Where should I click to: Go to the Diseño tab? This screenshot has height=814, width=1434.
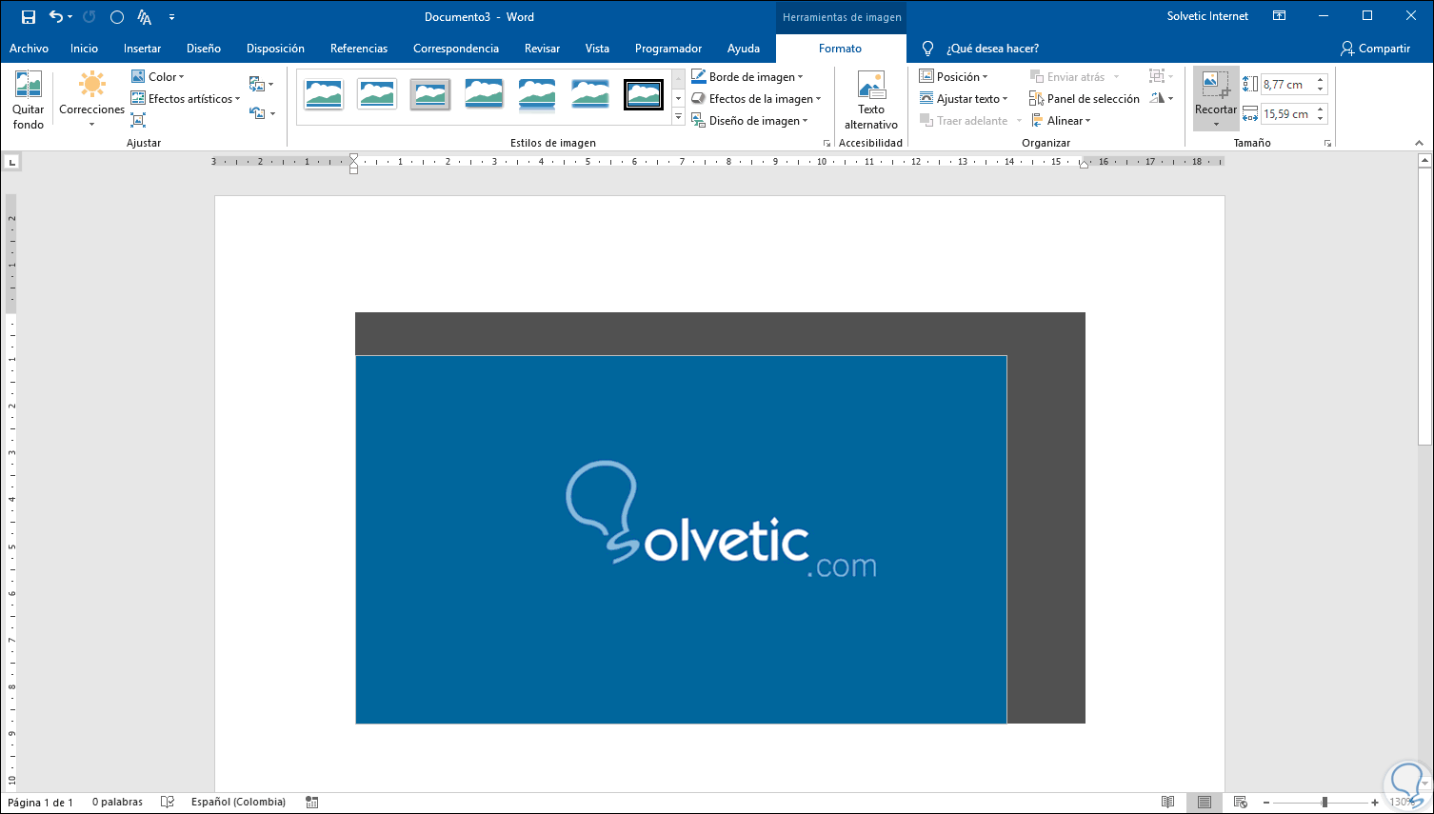204,49
